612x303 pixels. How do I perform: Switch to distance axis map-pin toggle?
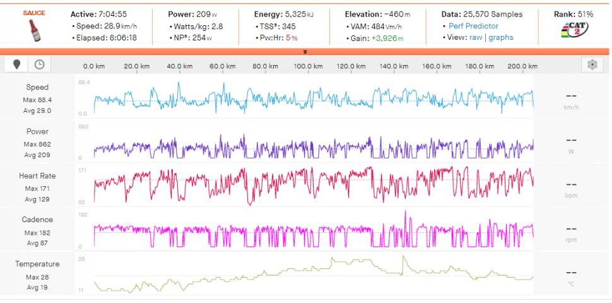point(16,64)
